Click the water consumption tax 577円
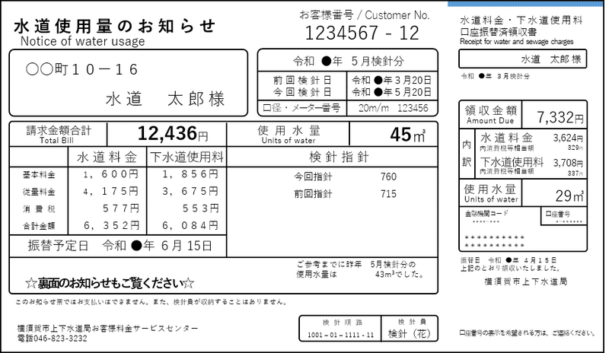This screenshot has height=353, width=609. coord(121,208)
